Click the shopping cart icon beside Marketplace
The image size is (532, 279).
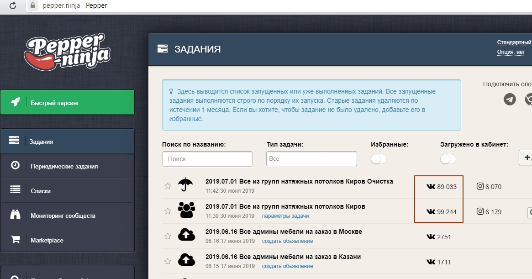tap(15, 239)
